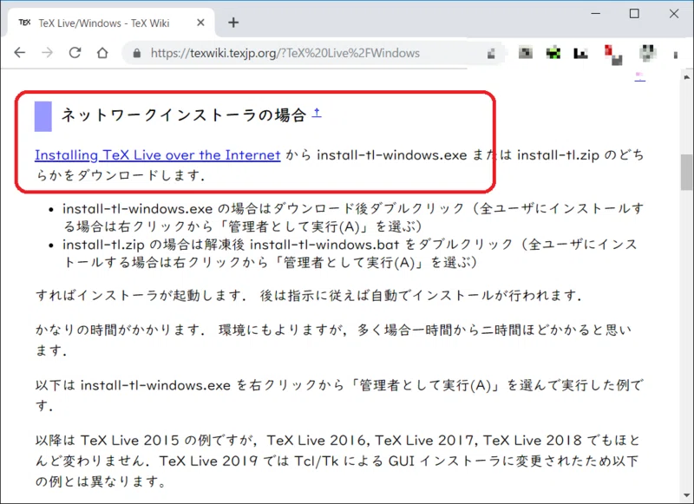Click the paragraph starting かなりの時間がかかります
694x504 pixels.
tap(333, 340)
